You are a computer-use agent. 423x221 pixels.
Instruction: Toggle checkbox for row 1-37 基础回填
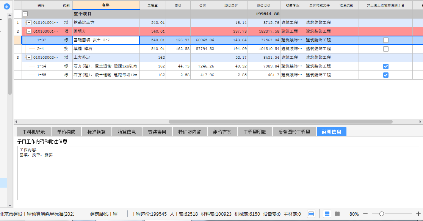click(386, 40)
